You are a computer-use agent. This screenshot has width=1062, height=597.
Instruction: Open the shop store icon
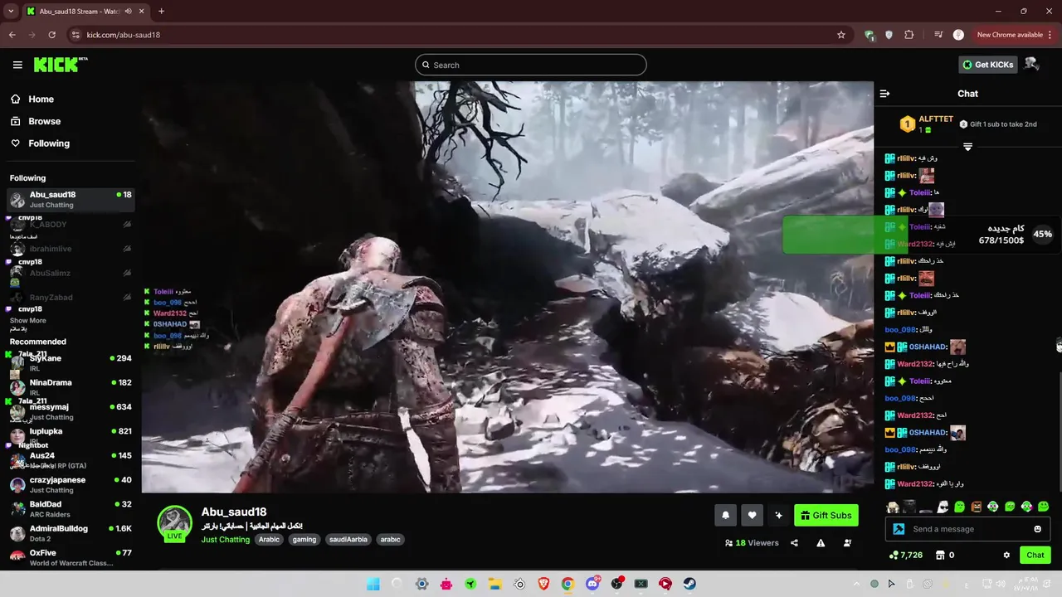pos(940,556)
